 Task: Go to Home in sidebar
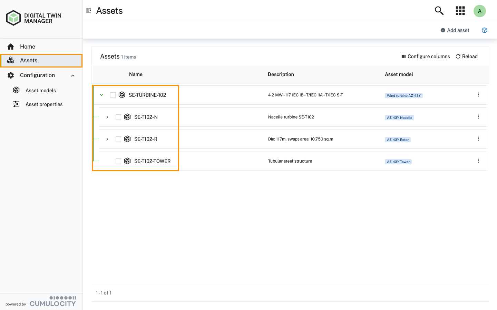point(28,46)
